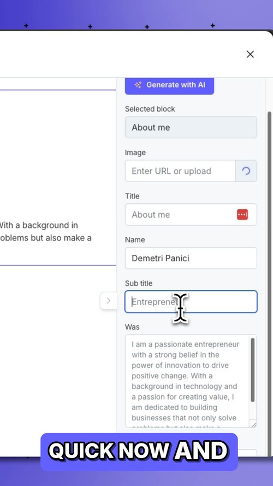Image resolution: width=273 pixels, height=486 pixels.
Task: Select the preview paragraph 'With a background in'
Action: (39, 225)
